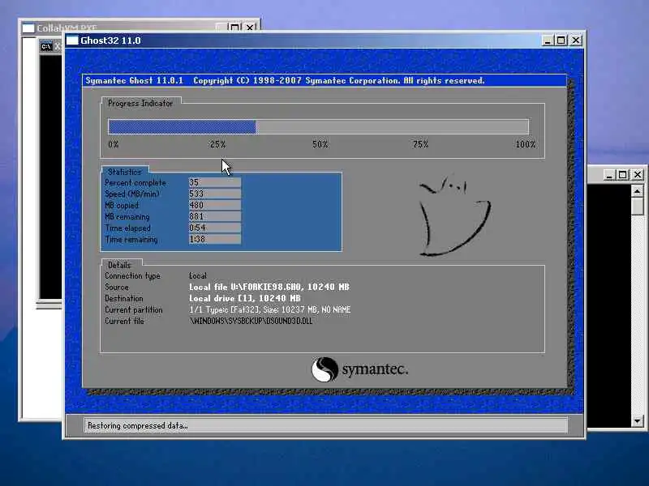Click the ghost mascot drawing
The width and height of the screenshot is (649, 486).
pos(454,215)
